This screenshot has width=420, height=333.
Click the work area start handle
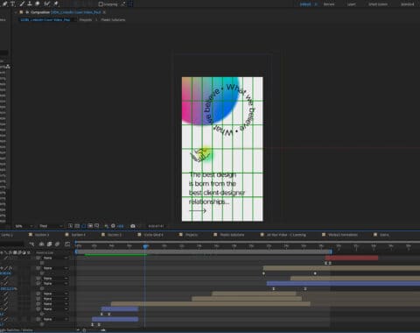pyautogui.click(x=76, y=252)
